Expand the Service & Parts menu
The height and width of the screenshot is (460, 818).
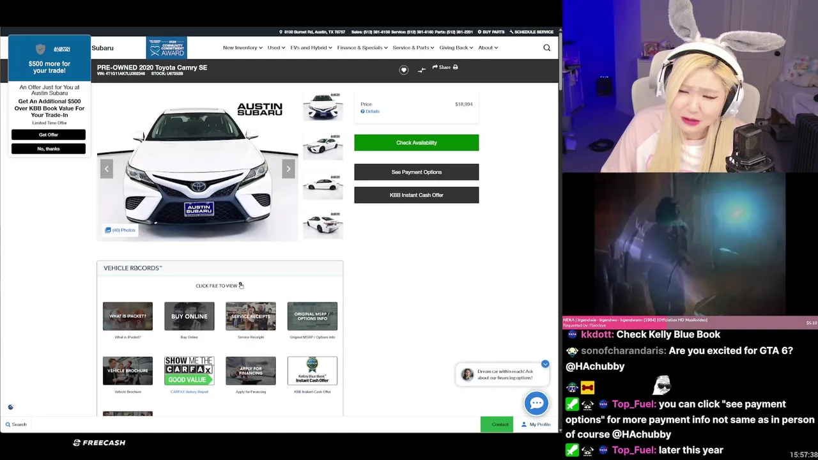413,47
